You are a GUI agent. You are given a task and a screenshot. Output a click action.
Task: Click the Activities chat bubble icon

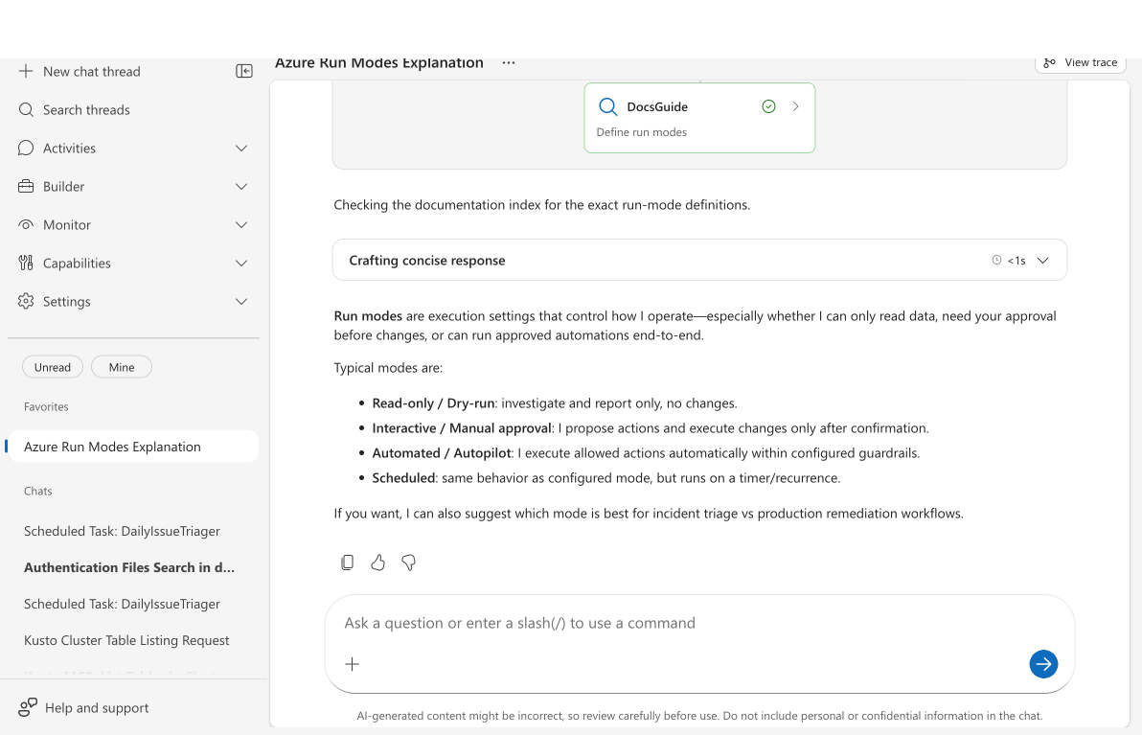pyautogui.click(x=26, y=148)
